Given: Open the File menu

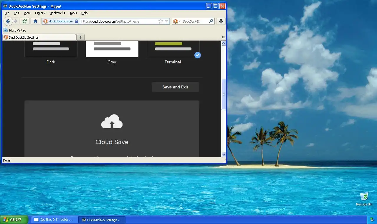Looking at the screenshot, I should coord(7,13).
